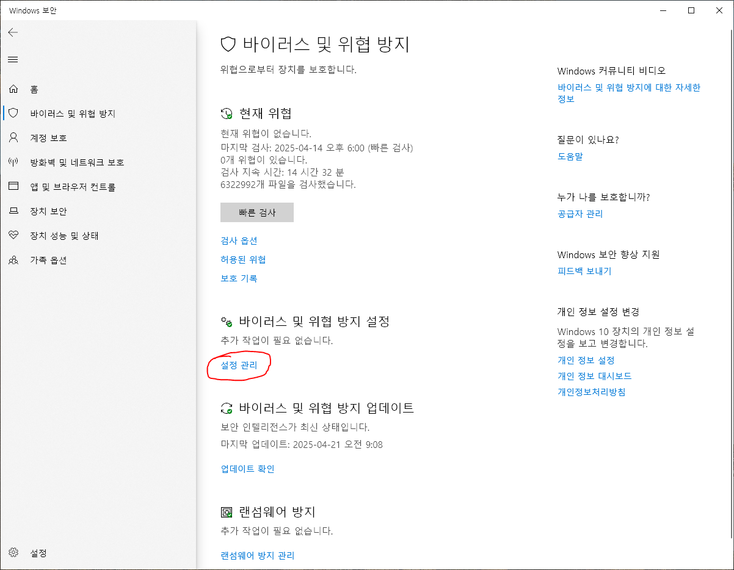
Task: Open 공급자 관리 link
Action: click(580, 214)
